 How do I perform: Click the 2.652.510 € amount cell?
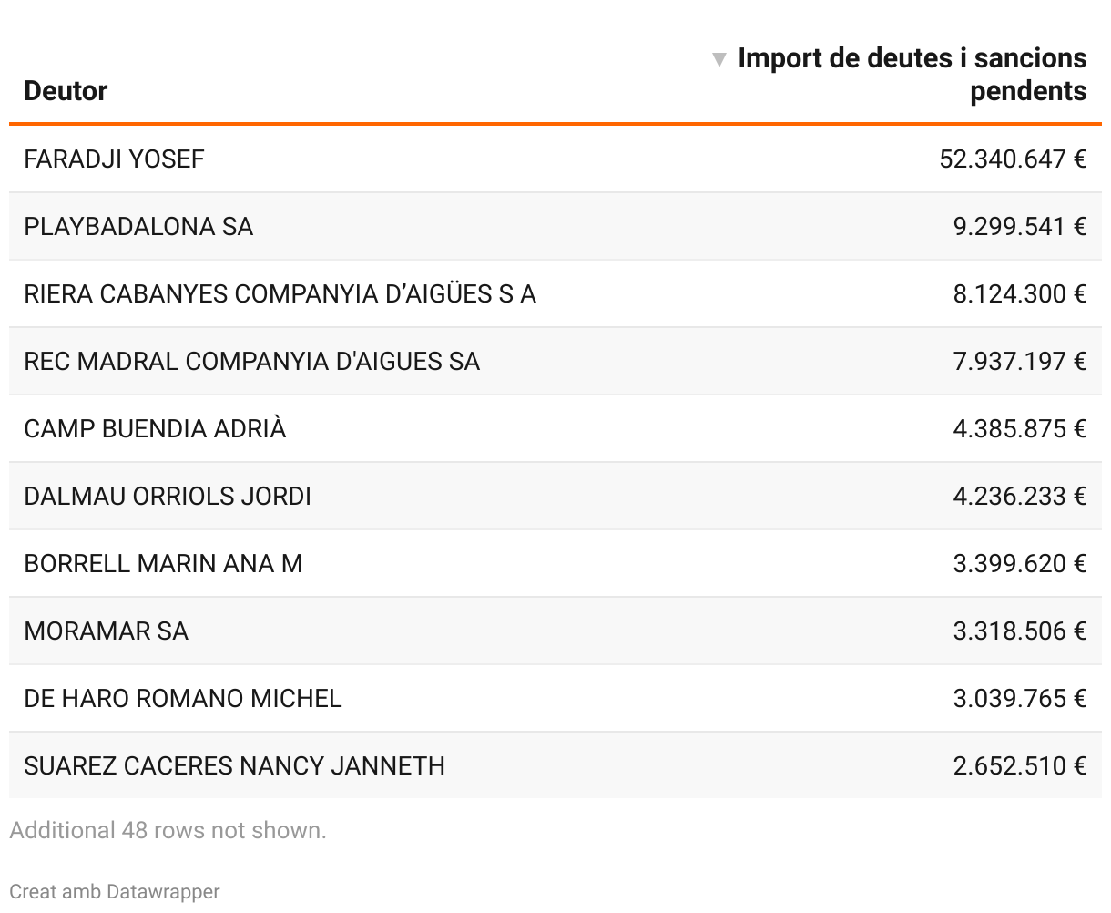(x=1019, y=765)
